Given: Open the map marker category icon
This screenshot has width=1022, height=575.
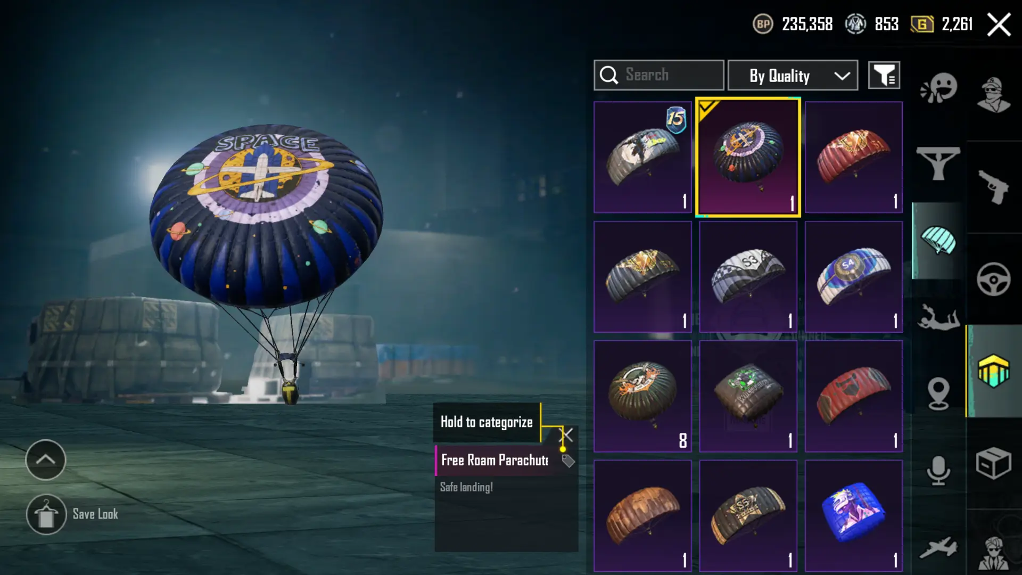Looking at the screenshot, I should click(x=938, y=394).
